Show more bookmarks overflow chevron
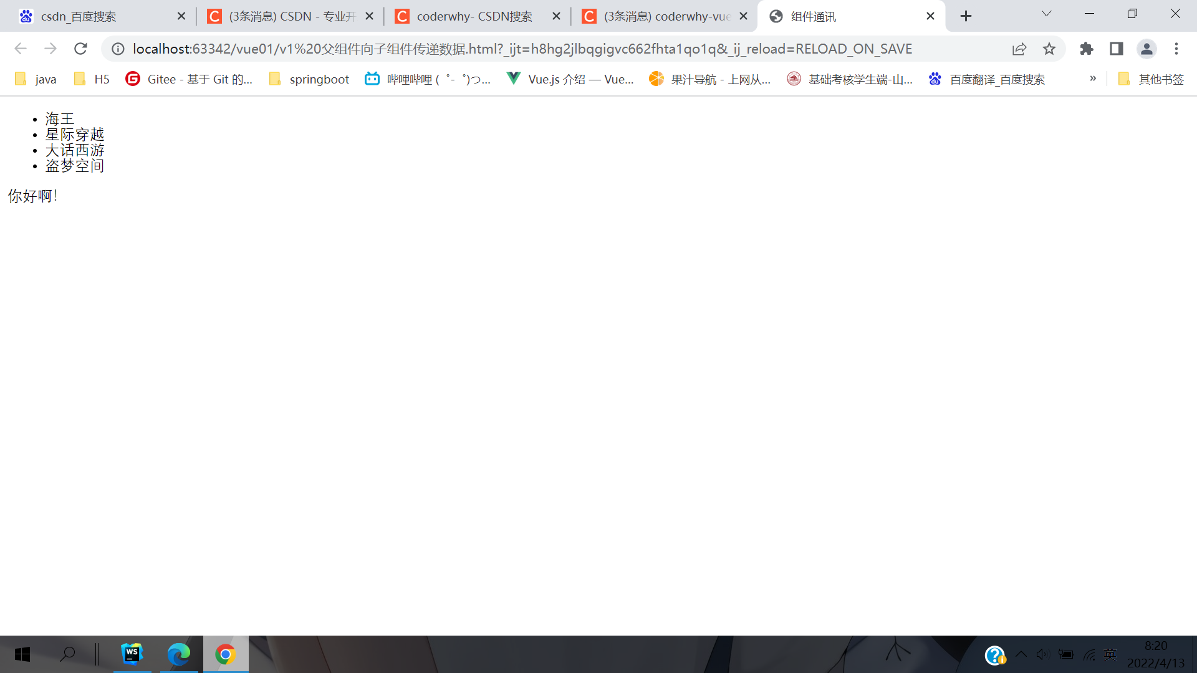Screen dimensions: 1197x673 tap(1093, 79)
